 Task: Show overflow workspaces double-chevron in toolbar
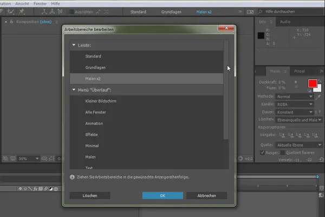240,11
